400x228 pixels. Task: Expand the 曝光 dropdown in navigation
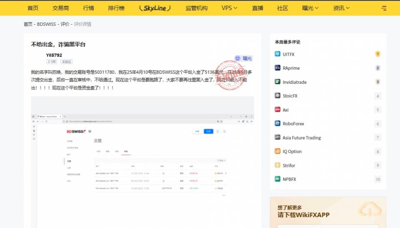point(310,8)
